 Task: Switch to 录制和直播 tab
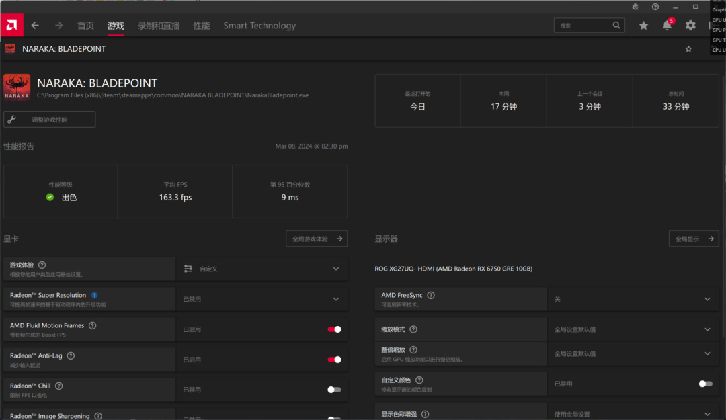pyautogui.click(x=159, y=26)
